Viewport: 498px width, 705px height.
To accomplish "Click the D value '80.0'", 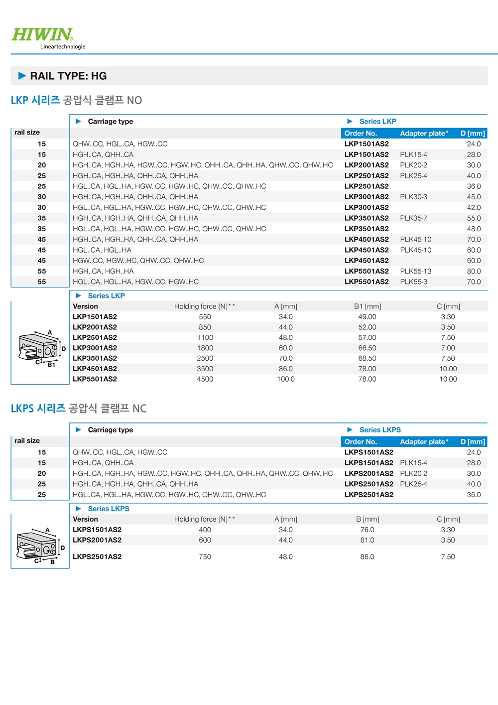I will (x=474, y=271).
